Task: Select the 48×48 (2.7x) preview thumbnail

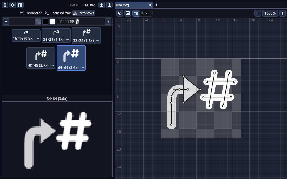Action: click(x=41, y=58)
